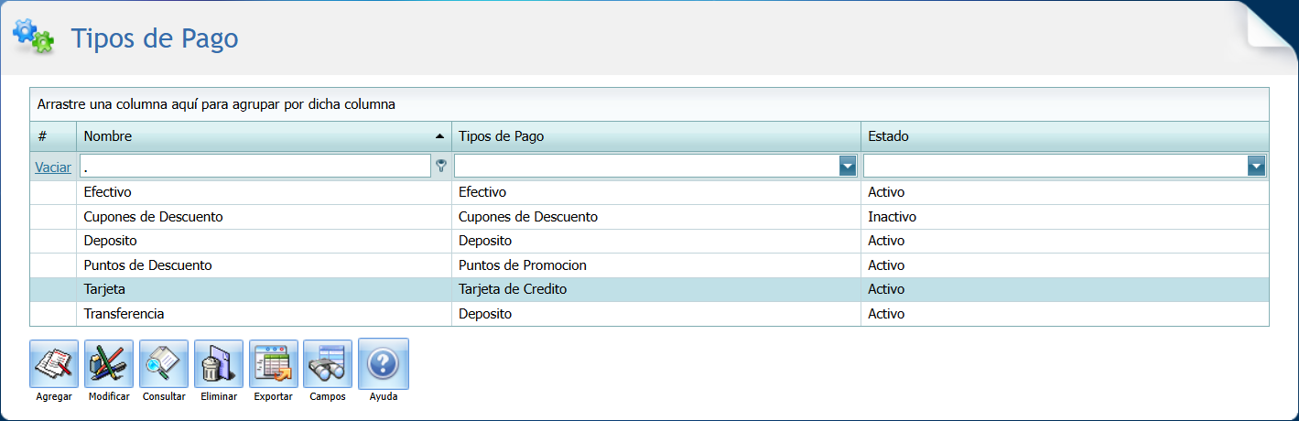Click the gears icon by Tipos de Pago title
The width and height of the screenshot is (1299, 421).
[x=33, y=36]
